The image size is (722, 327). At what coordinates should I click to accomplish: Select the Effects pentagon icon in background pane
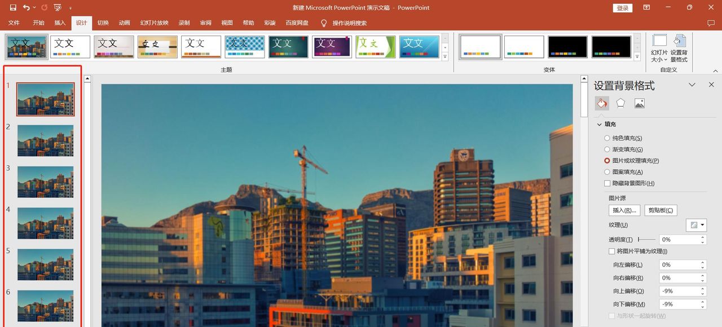tap(620, 103)
